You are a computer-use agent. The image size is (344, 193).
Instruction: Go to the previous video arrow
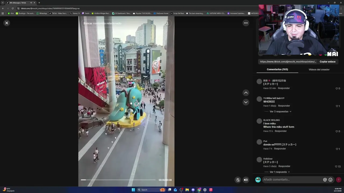coord(246,93)
